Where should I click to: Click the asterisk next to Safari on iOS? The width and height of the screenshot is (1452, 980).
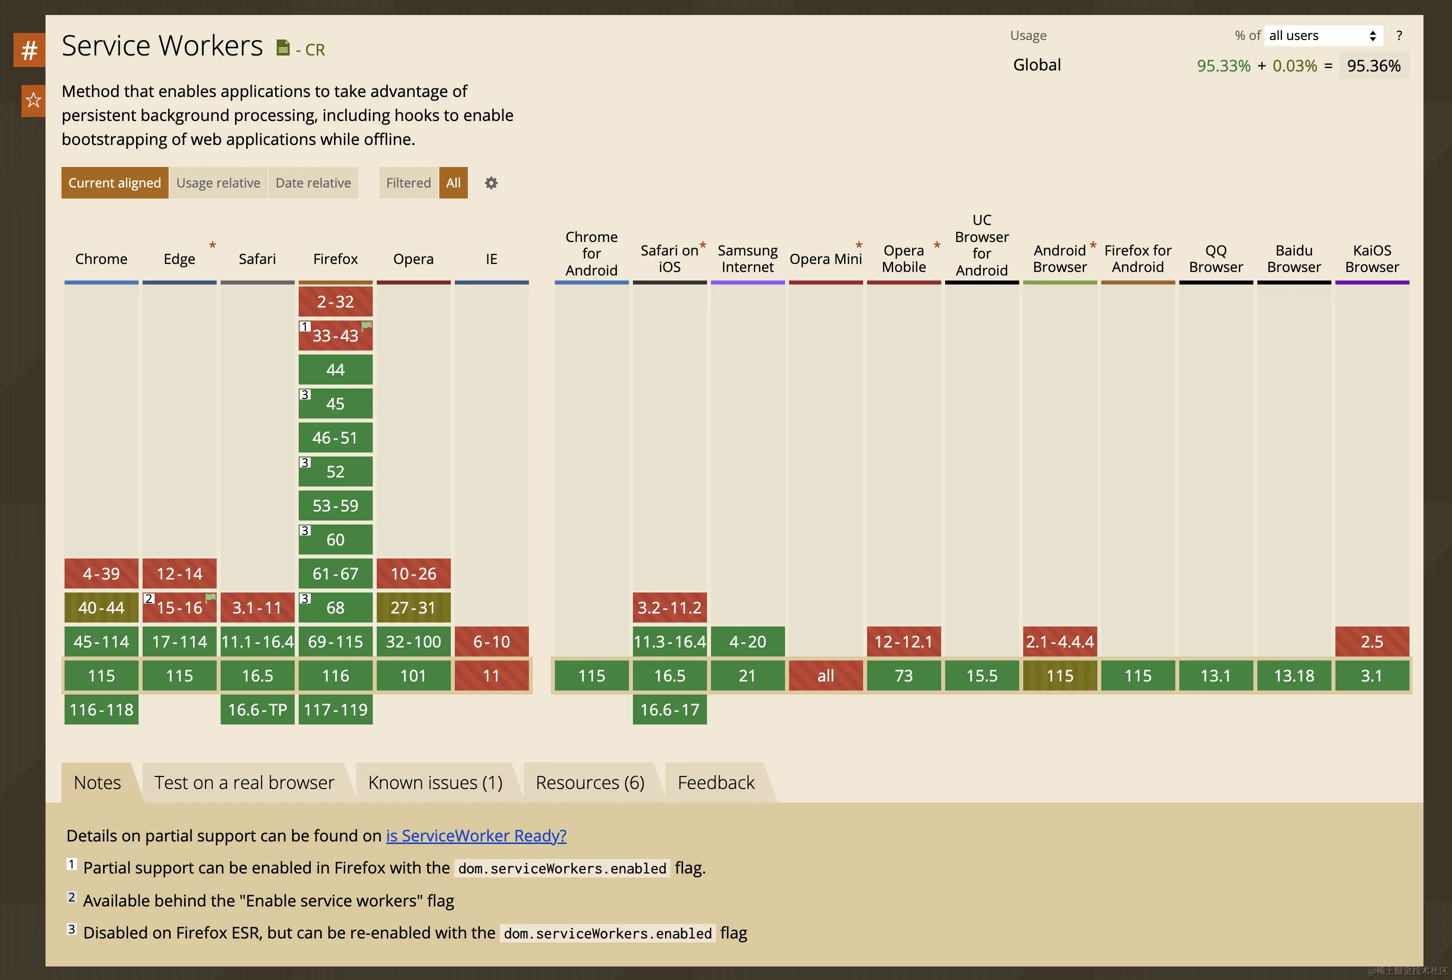tap(703, 245)
